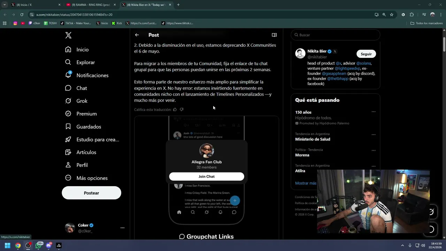Open the @tbhapp mention link
The width and height of the screenshot is (446, 251).
pyautogui.click(x=338, y=78)
